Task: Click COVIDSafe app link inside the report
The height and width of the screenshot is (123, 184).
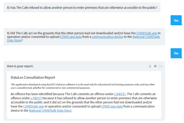Action: 34,106
